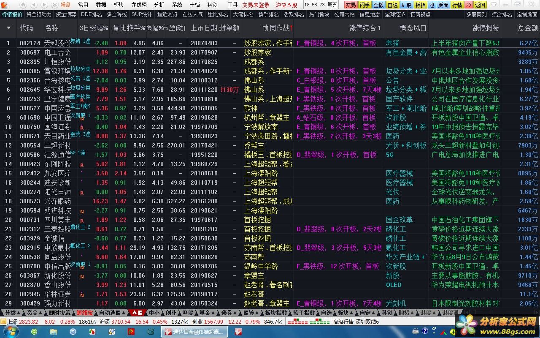The image size is (540, 338).
Task: Switch to 全球经济 tab
Action: [395, 14]
